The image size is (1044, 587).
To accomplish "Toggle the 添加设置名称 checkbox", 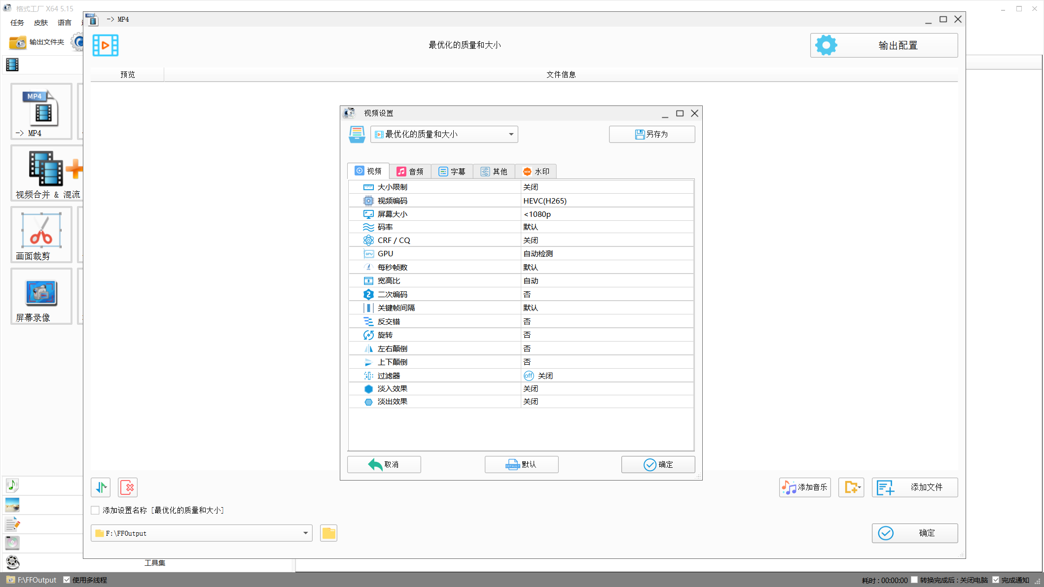I will [95, 510].
